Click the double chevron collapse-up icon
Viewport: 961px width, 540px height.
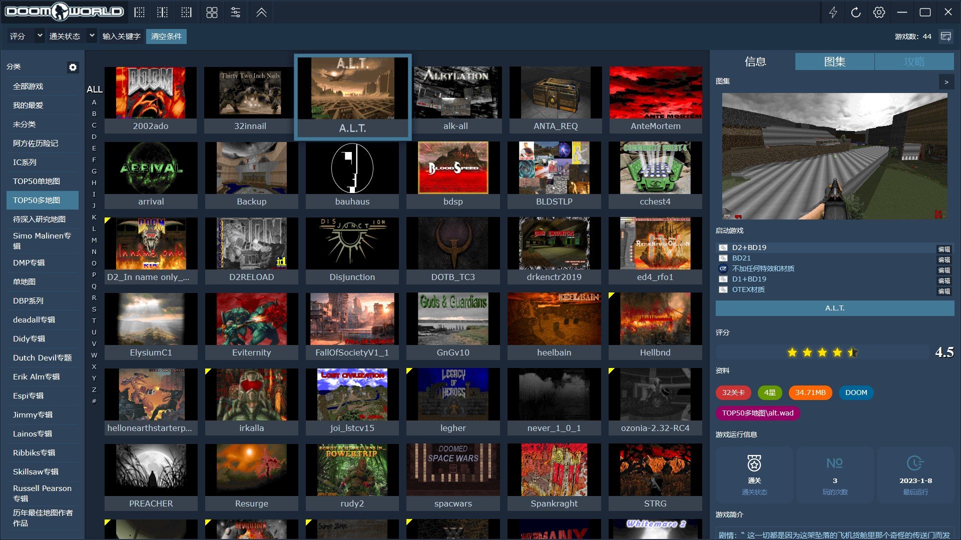(261, 12)
